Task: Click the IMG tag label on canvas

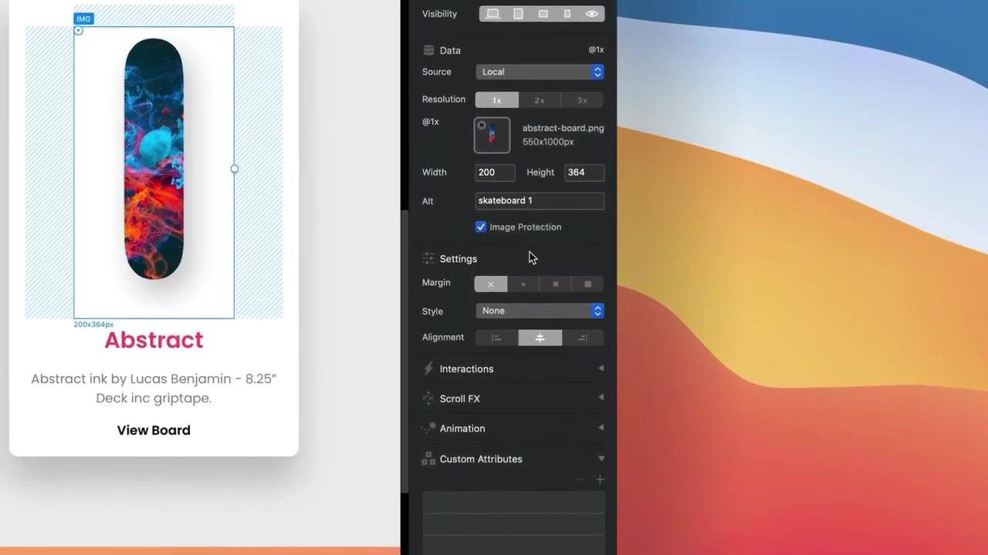Action: (x=83, y=18)
